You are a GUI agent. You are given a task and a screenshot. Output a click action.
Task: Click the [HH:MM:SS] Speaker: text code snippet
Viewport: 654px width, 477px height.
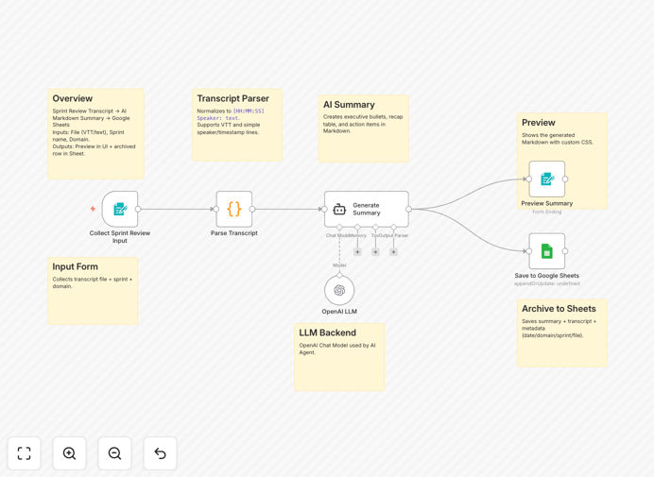click(231, 114)
